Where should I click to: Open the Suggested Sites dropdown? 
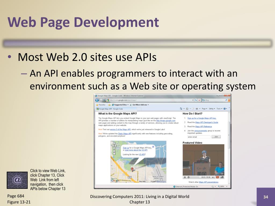[x=120, y=105]
